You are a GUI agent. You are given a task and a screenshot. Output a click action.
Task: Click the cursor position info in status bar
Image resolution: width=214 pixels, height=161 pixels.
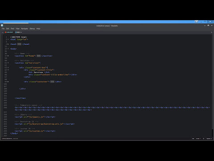7,139
